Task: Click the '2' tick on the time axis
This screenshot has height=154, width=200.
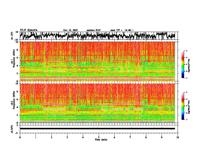Action: [52, 137]
